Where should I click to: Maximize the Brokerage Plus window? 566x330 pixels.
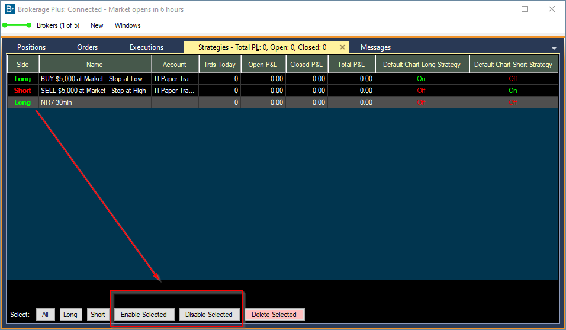pos(525,9)
